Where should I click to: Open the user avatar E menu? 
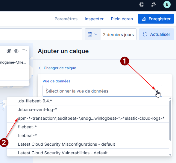(167, 4)
